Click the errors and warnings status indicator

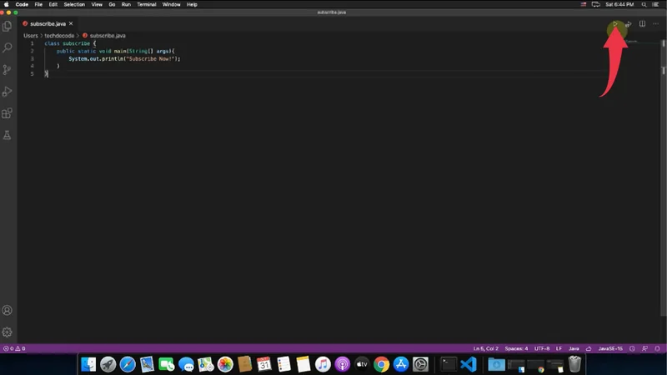pyautogui.click(x=15, y=348)
